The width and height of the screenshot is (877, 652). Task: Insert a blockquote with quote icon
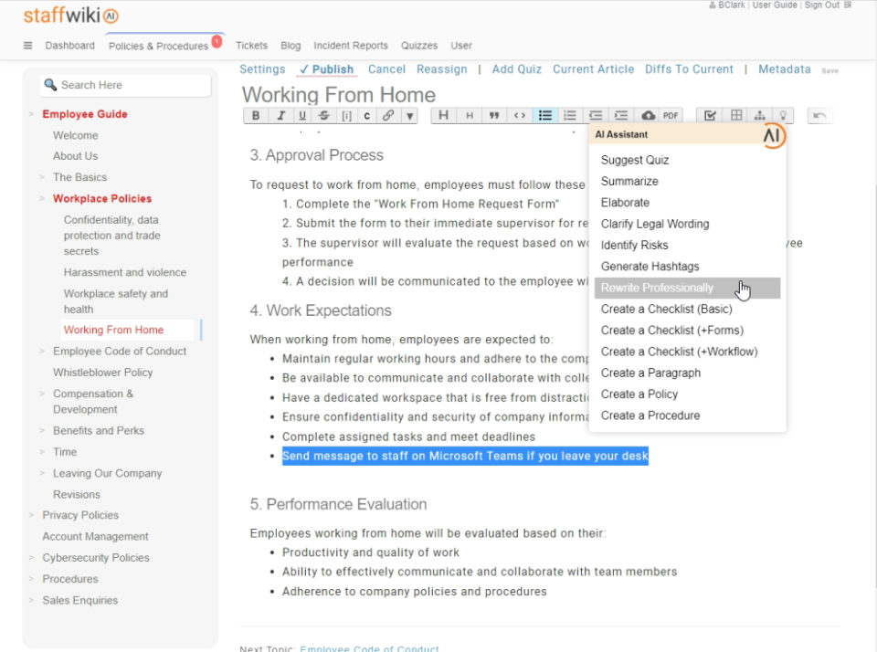pyautogui.click(x=494, y=116)
